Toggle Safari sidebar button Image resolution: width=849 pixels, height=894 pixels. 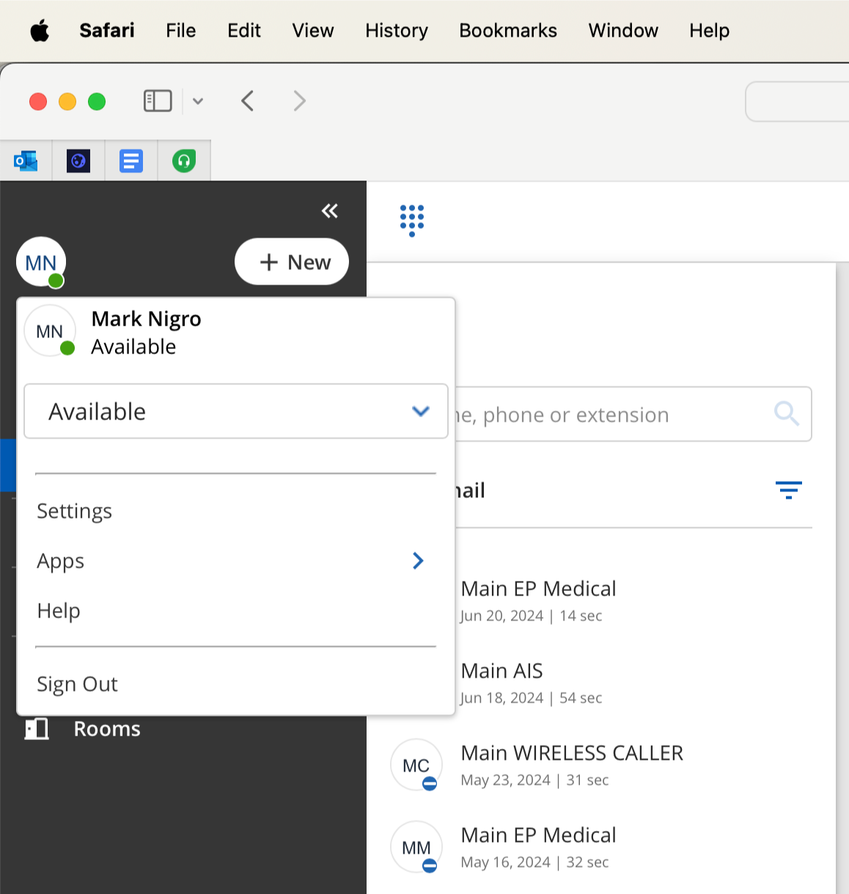(158, 100)
